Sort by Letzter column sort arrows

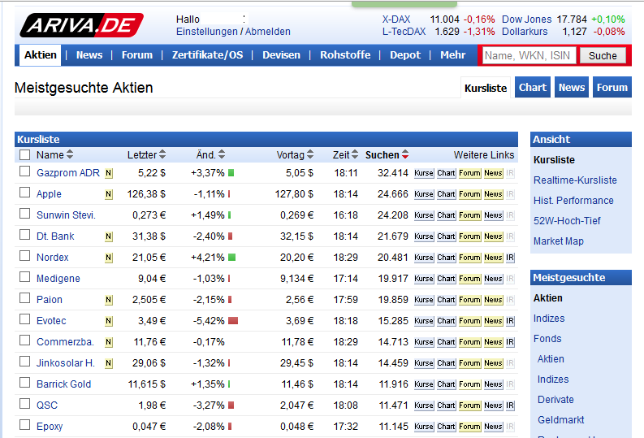[162, 154]
